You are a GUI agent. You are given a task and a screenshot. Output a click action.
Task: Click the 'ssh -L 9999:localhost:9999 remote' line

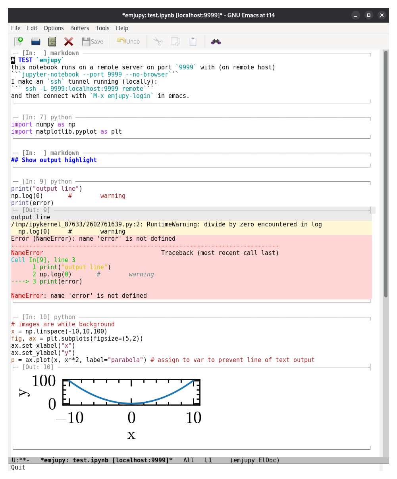82,89
